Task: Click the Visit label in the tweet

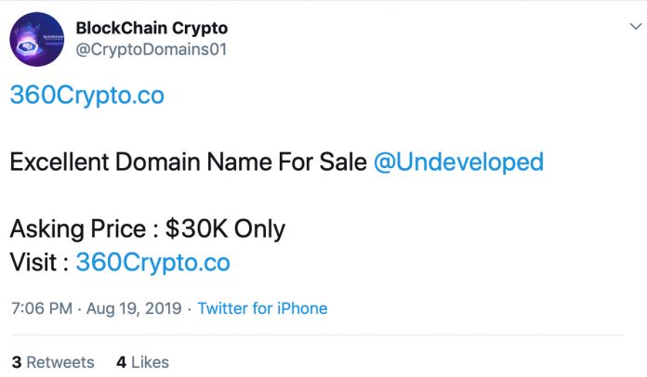Action: click(x=33, y=262)
